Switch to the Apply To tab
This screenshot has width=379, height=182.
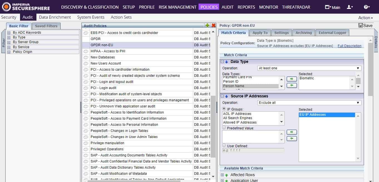pyautogui.click(x=260, y=33)
